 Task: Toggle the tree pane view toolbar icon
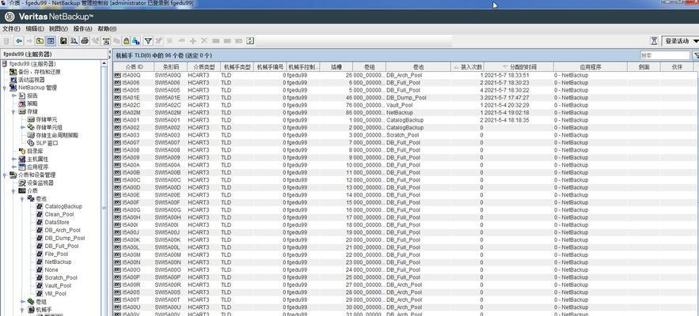pyautogui.click(x=51, y=41)
